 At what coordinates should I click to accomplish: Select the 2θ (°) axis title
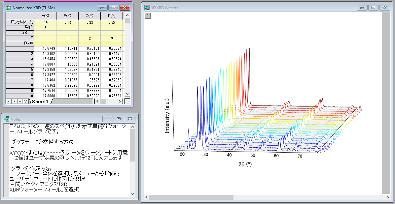245,164
